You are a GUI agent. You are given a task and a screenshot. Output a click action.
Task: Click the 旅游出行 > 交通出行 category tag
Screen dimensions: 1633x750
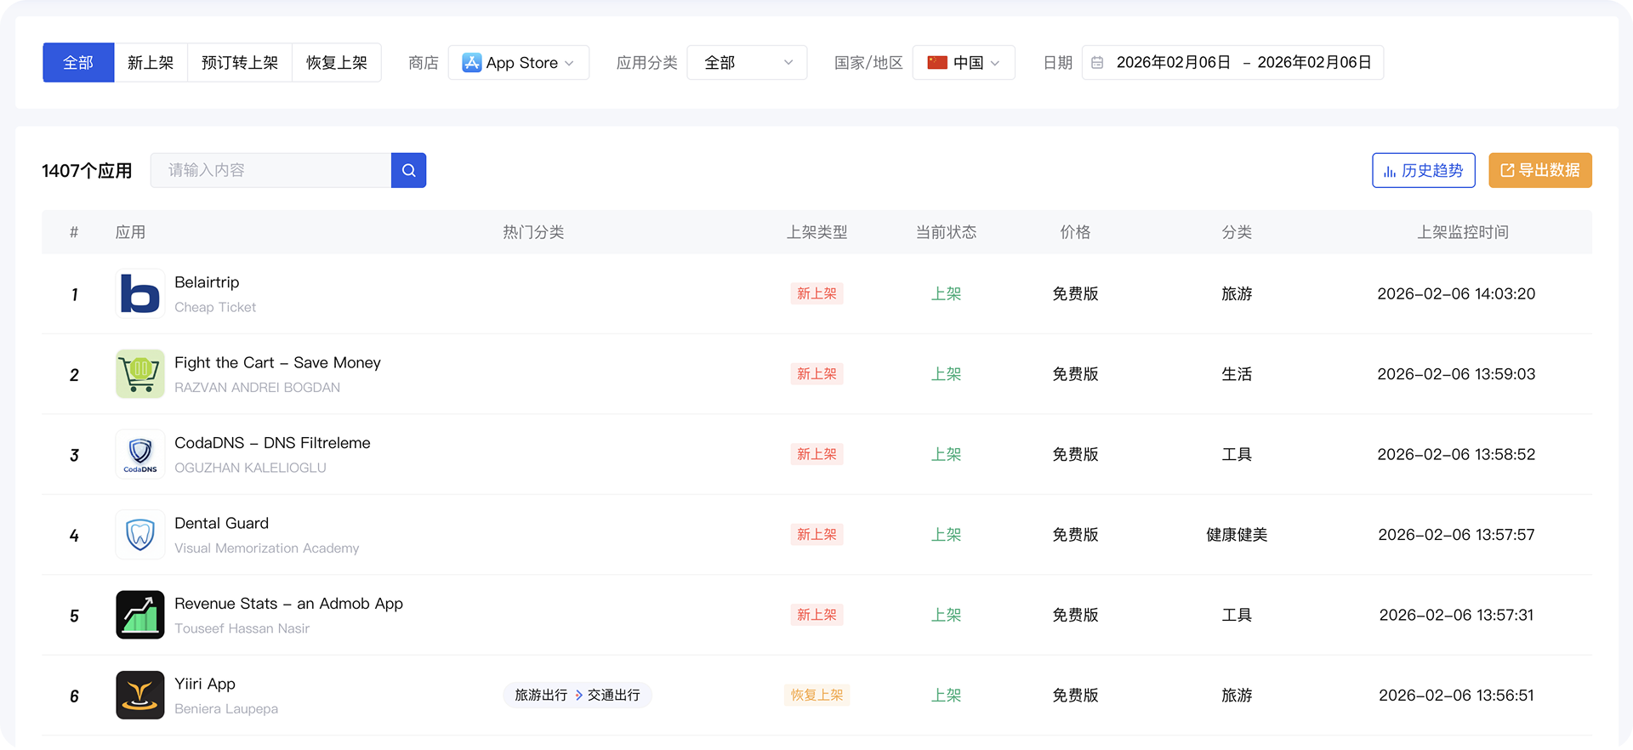click(578, 695)
